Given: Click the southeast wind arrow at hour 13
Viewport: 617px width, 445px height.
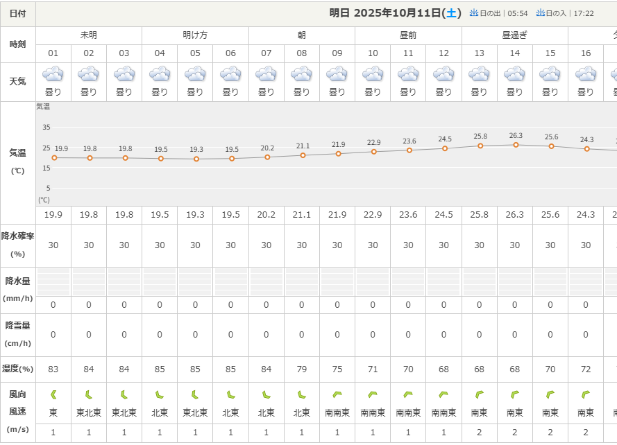Looking at the screenshot, I should tap(479, 395).
